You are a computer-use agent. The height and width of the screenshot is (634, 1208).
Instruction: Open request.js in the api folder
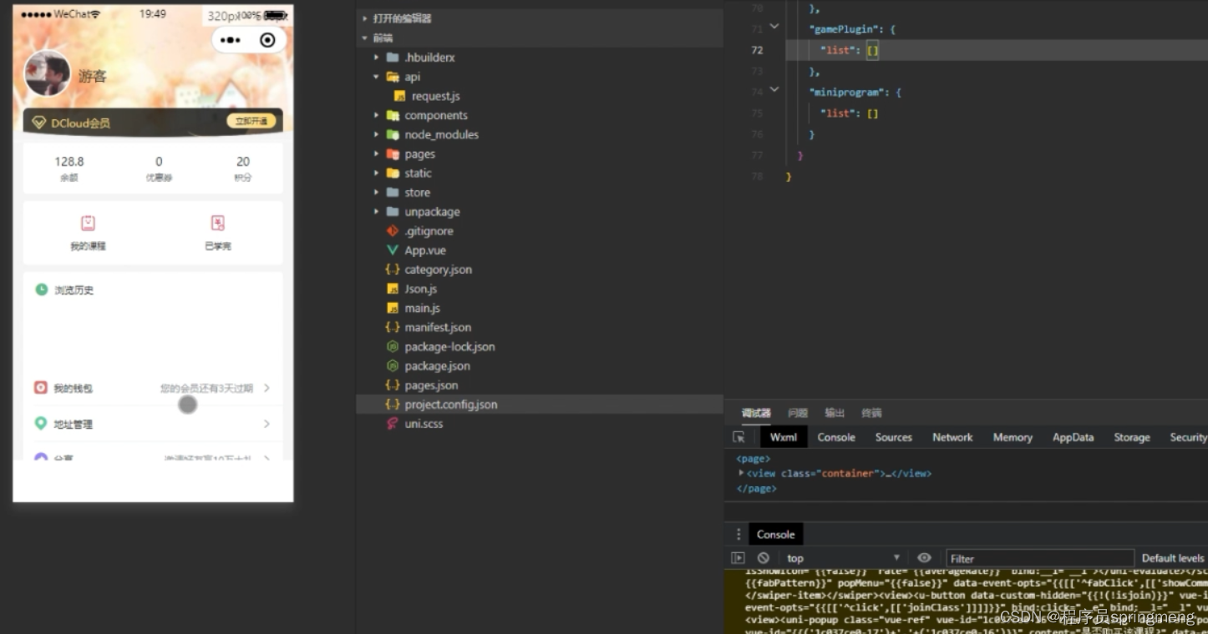pyautogui.click(x=435, y=96)
